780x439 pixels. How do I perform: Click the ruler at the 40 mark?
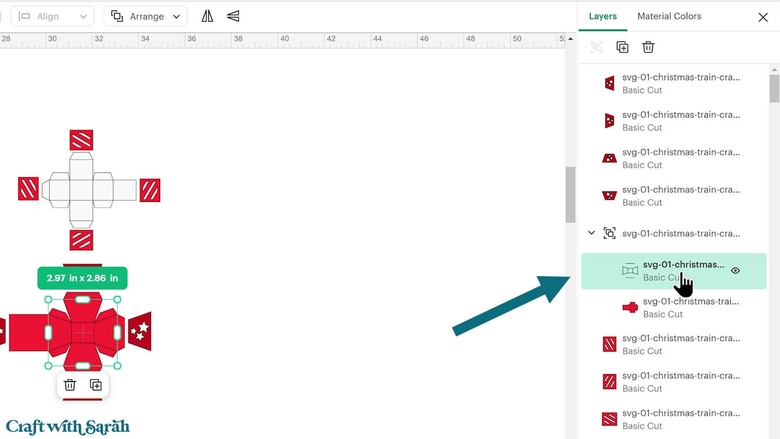click(284, 38)
